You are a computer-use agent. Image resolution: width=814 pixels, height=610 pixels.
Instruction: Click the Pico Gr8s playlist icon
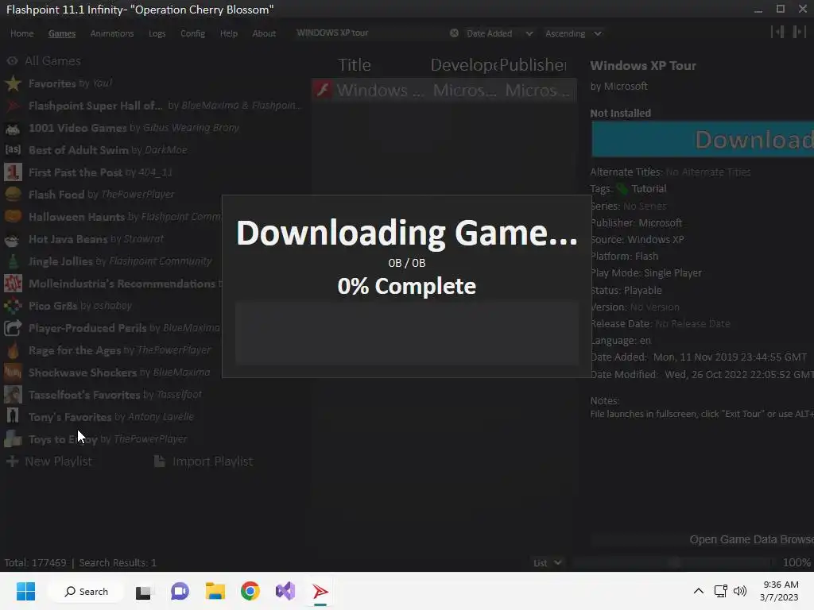point(13,306)
